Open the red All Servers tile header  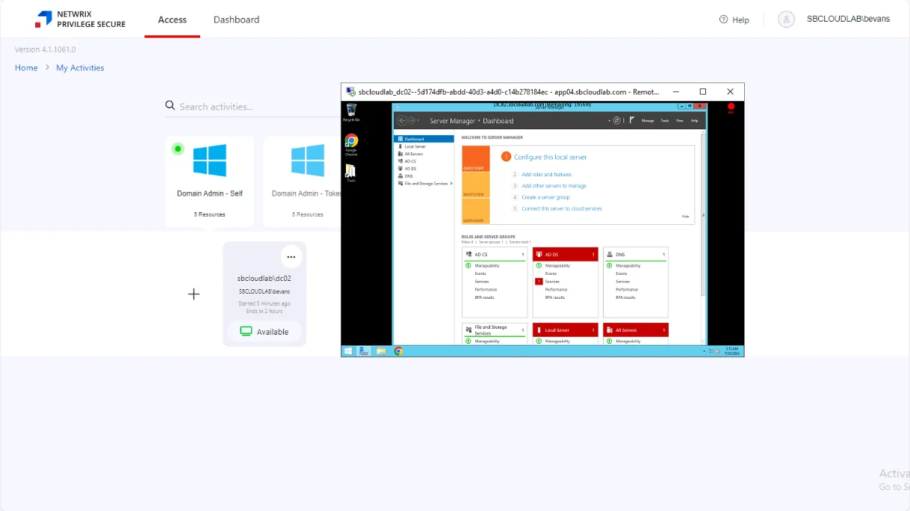pos(636,329)
